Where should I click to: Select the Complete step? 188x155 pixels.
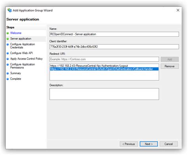15,79
